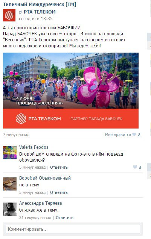Open РТА ТЕЛЕКОМ source page link
The height and width of the screenshot is (239, 151).
point(40,12)
